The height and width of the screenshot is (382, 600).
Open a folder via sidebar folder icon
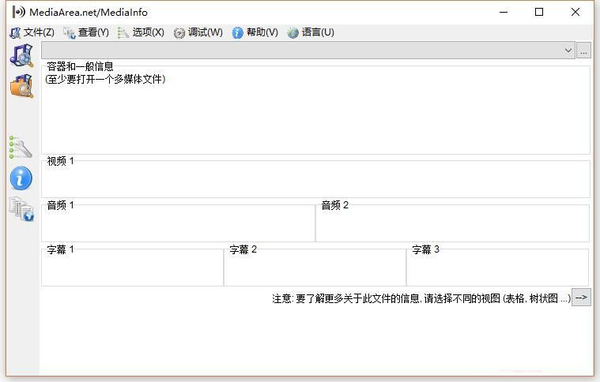(x=22, y=86)
